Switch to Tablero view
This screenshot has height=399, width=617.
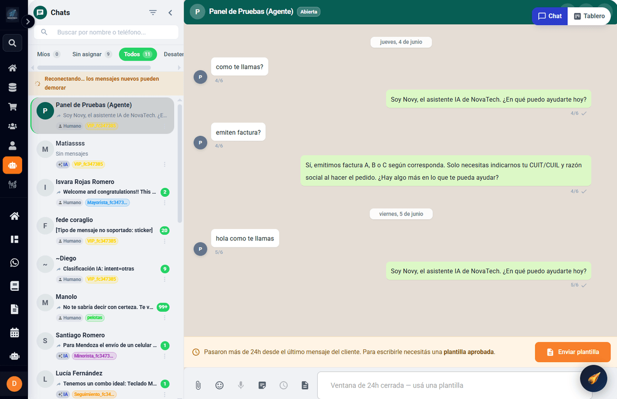(x=589, y=16)
